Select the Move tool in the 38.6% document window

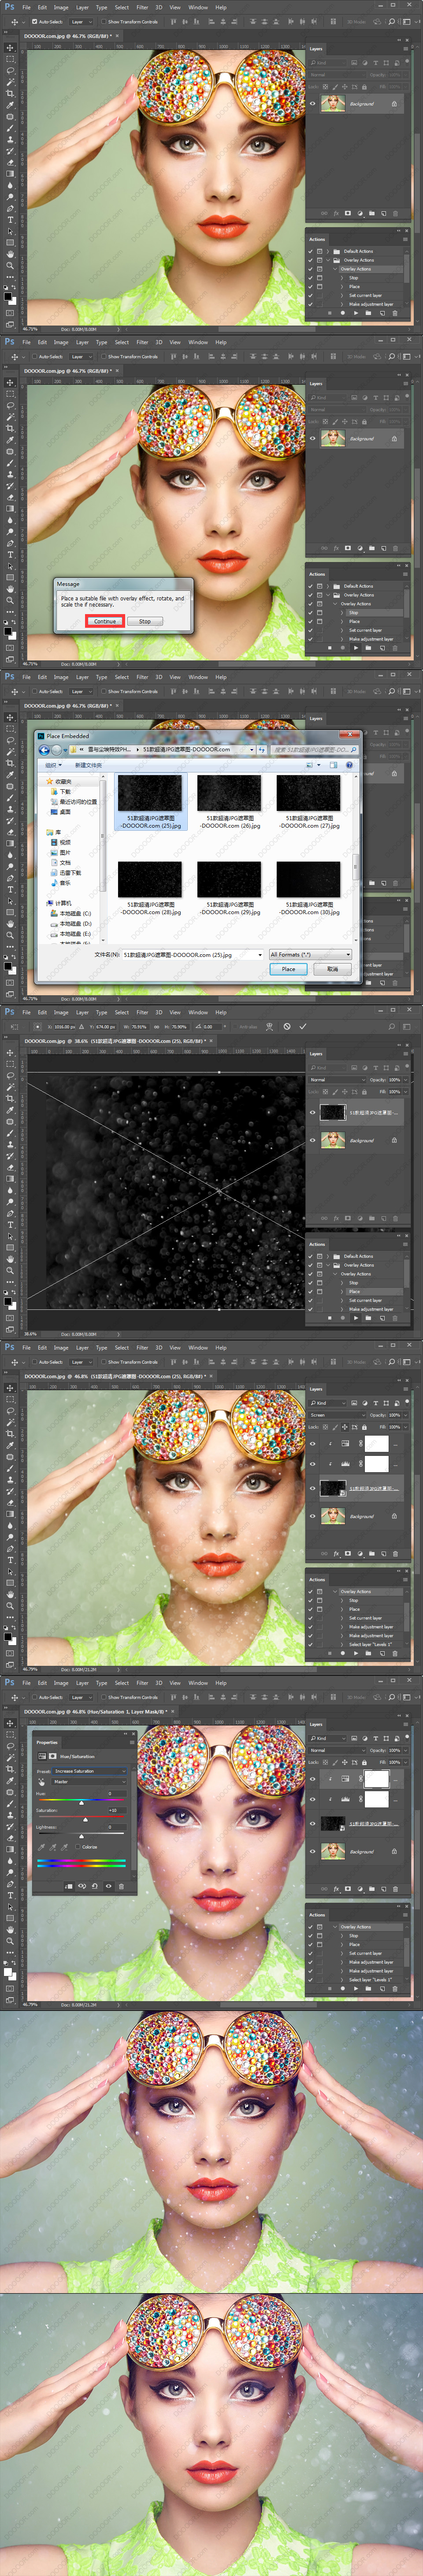point(10,1053)
